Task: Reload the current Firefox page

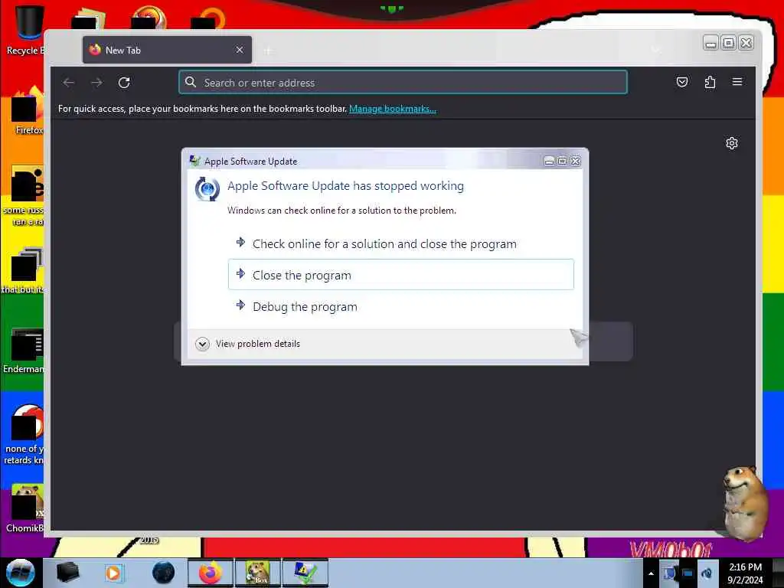Action: pos(125,83)
